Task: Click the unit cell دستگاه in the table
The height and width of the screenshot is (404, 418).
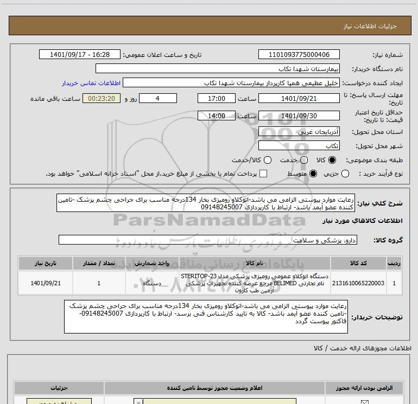Action: coord(151,283)
